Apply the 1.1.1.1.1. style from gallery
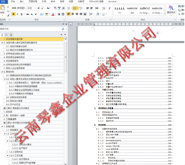Image resolution: width=185 pixels, height=165 pixels. 119,10
